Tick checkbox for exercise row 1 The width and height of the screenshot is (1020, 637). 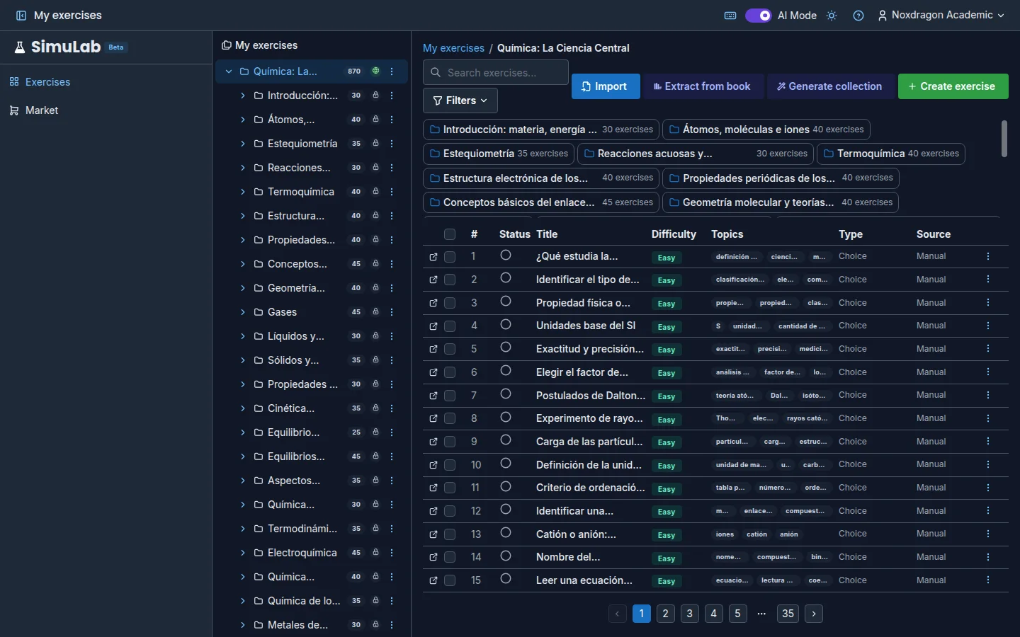click(450, 257)
